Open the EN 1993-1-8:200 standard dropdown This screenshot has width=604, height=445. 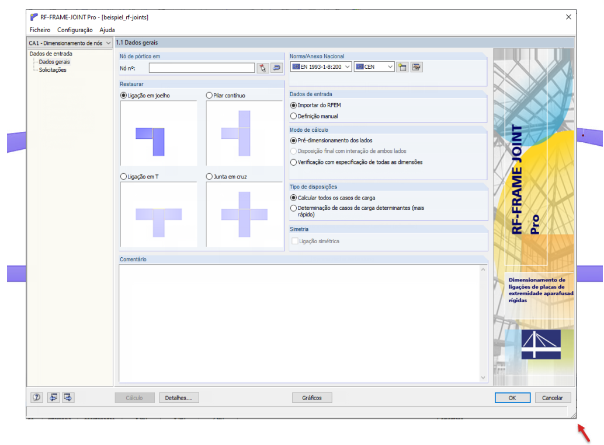click(x=321, y=67)
